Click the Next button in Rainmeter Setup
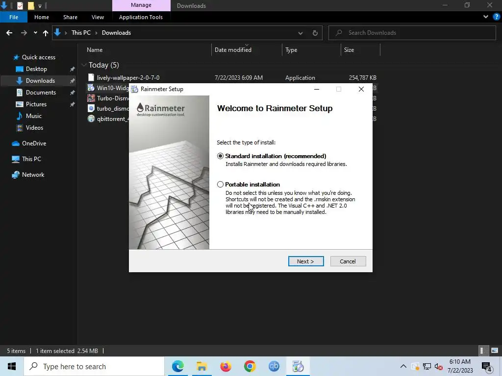The image size is (502, 376). tap(306, 261)
